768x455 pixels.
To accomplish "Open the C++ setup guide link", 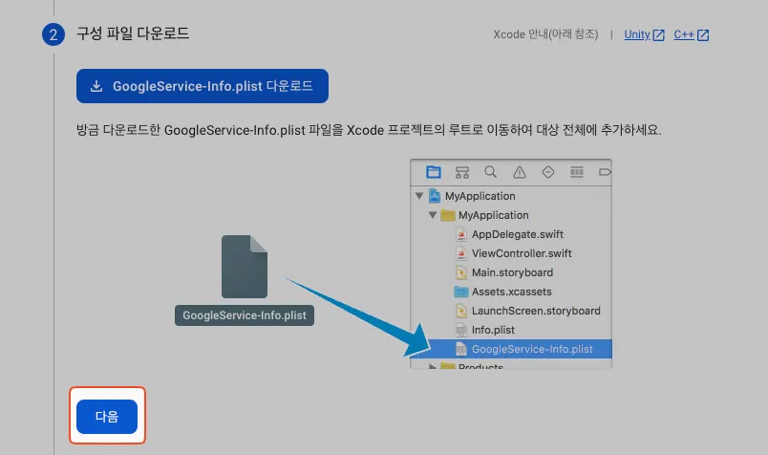I will click(683, 34).
